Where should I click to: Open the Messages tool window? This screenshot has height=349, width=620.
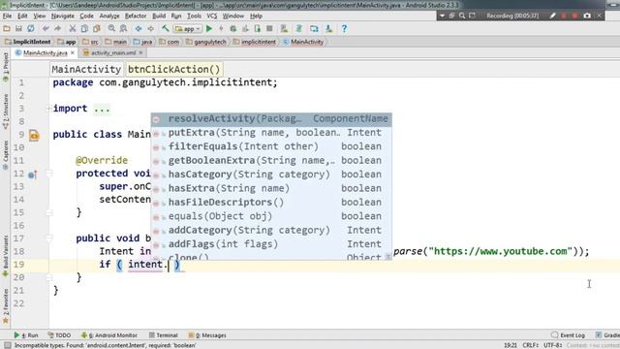[x=207, y=335]
